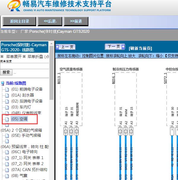Screen dimensions: 178x180
Task: Open (07A) CAN 拓扑结构 diagram
Action: (29, 170)
